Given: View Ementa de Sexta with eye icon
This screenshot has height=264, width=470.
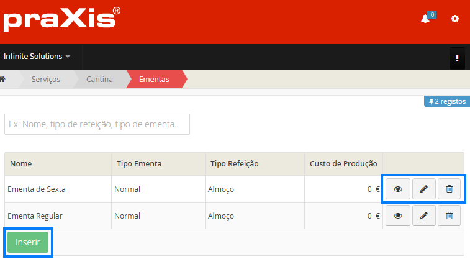Looking at the screenshot, I should tap(398, 189).
